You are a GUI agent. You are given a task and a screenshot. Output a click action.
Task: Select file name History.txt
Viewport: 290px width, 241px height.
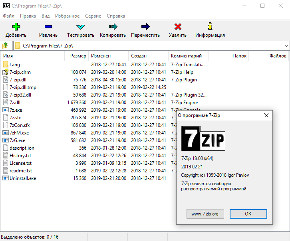(x=20, y=156)
